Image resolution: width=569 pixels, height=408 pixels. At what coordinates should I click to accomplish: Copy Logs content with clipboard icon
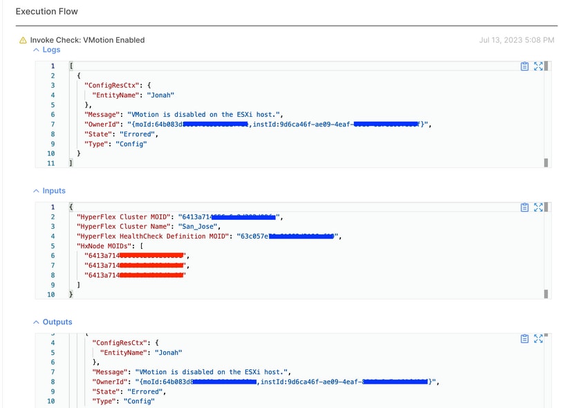pos(524,66)
